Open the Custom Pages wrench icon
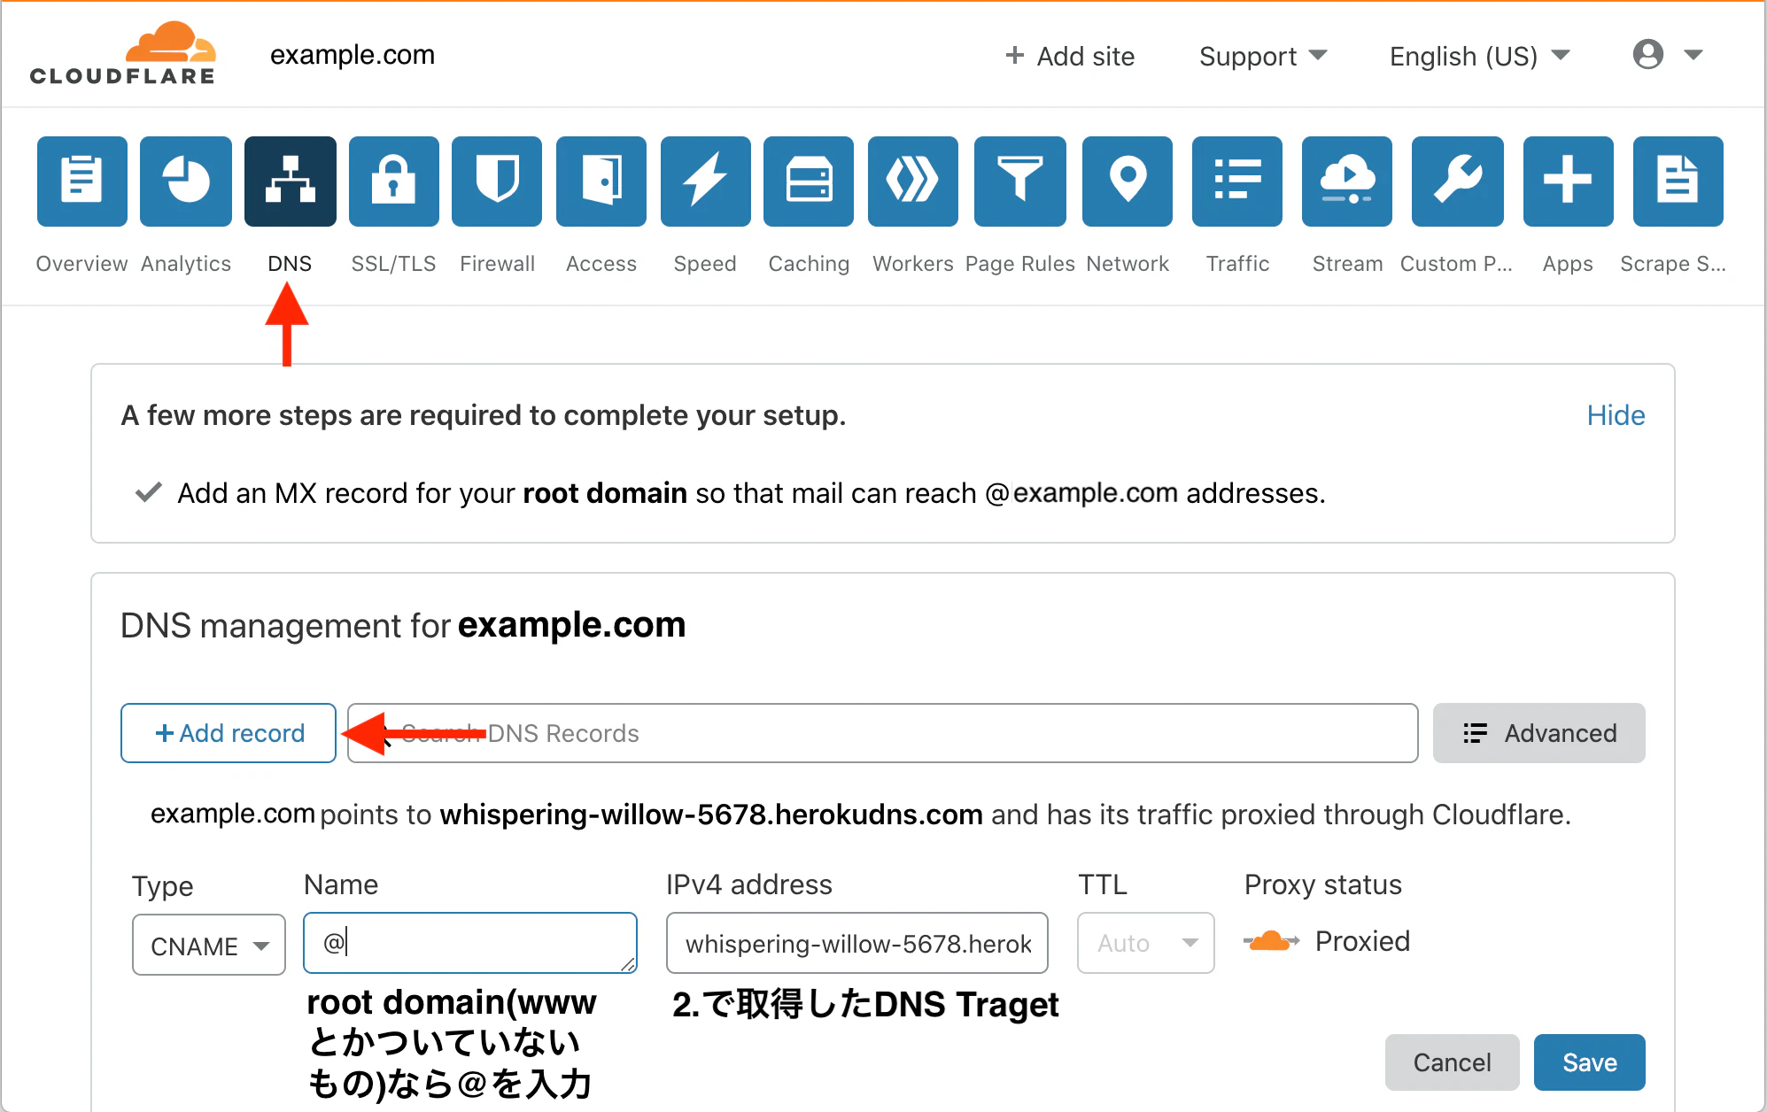 point(1458,181)
